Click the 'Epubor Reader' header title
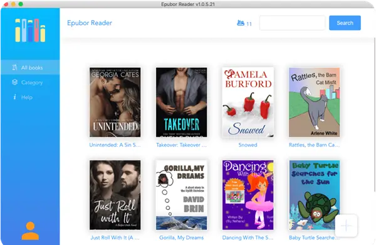Image resolution: width=376 pixels, height=245 pixels. [90, 23]
